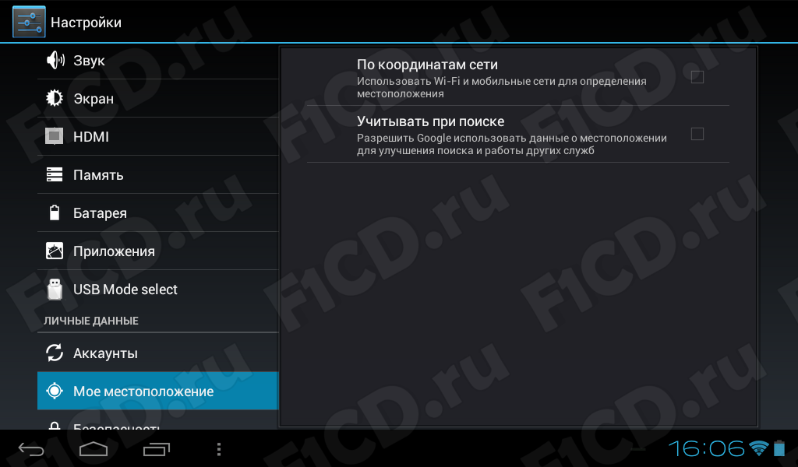The width and height of the screenshot is (798, 467).
Task: Enable the Учитывать при поиске checkbox
Action: click(697, 134)
